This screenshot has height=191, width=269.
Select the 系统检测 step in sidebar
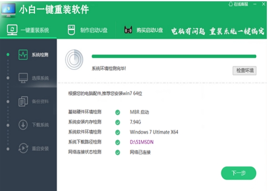point(33,55)
